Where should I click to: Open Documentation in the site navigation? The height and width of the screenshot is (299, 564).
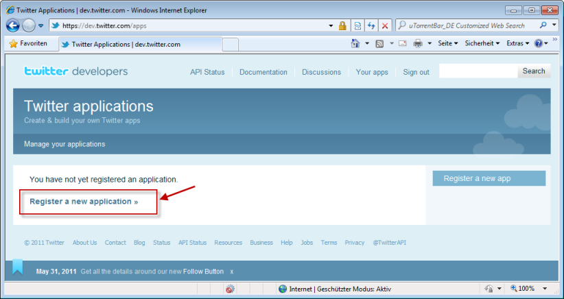click(x=263, y=72)
